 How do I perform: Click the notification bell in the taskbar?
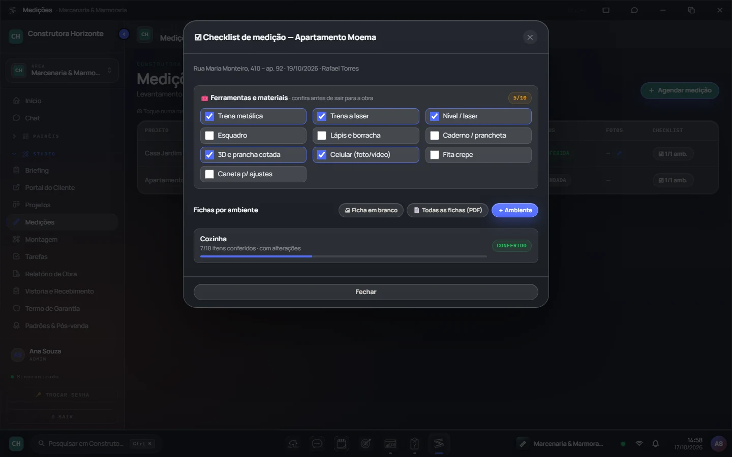click(656, 443)
